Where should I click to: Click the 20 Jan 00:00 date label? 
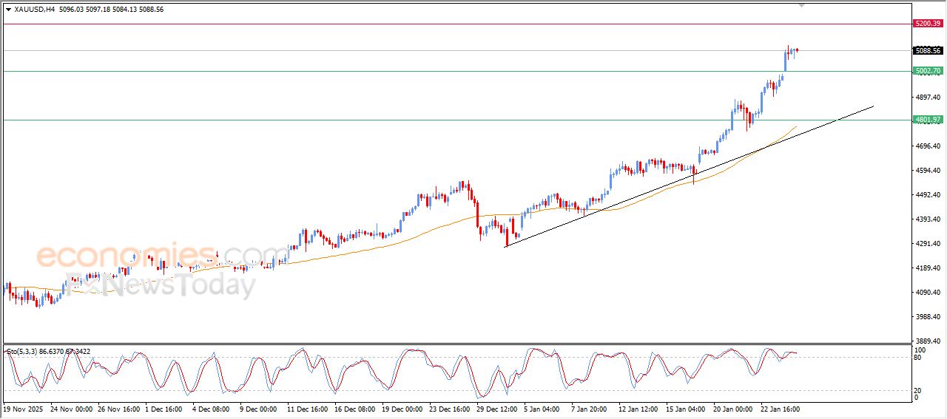[732, 408]
